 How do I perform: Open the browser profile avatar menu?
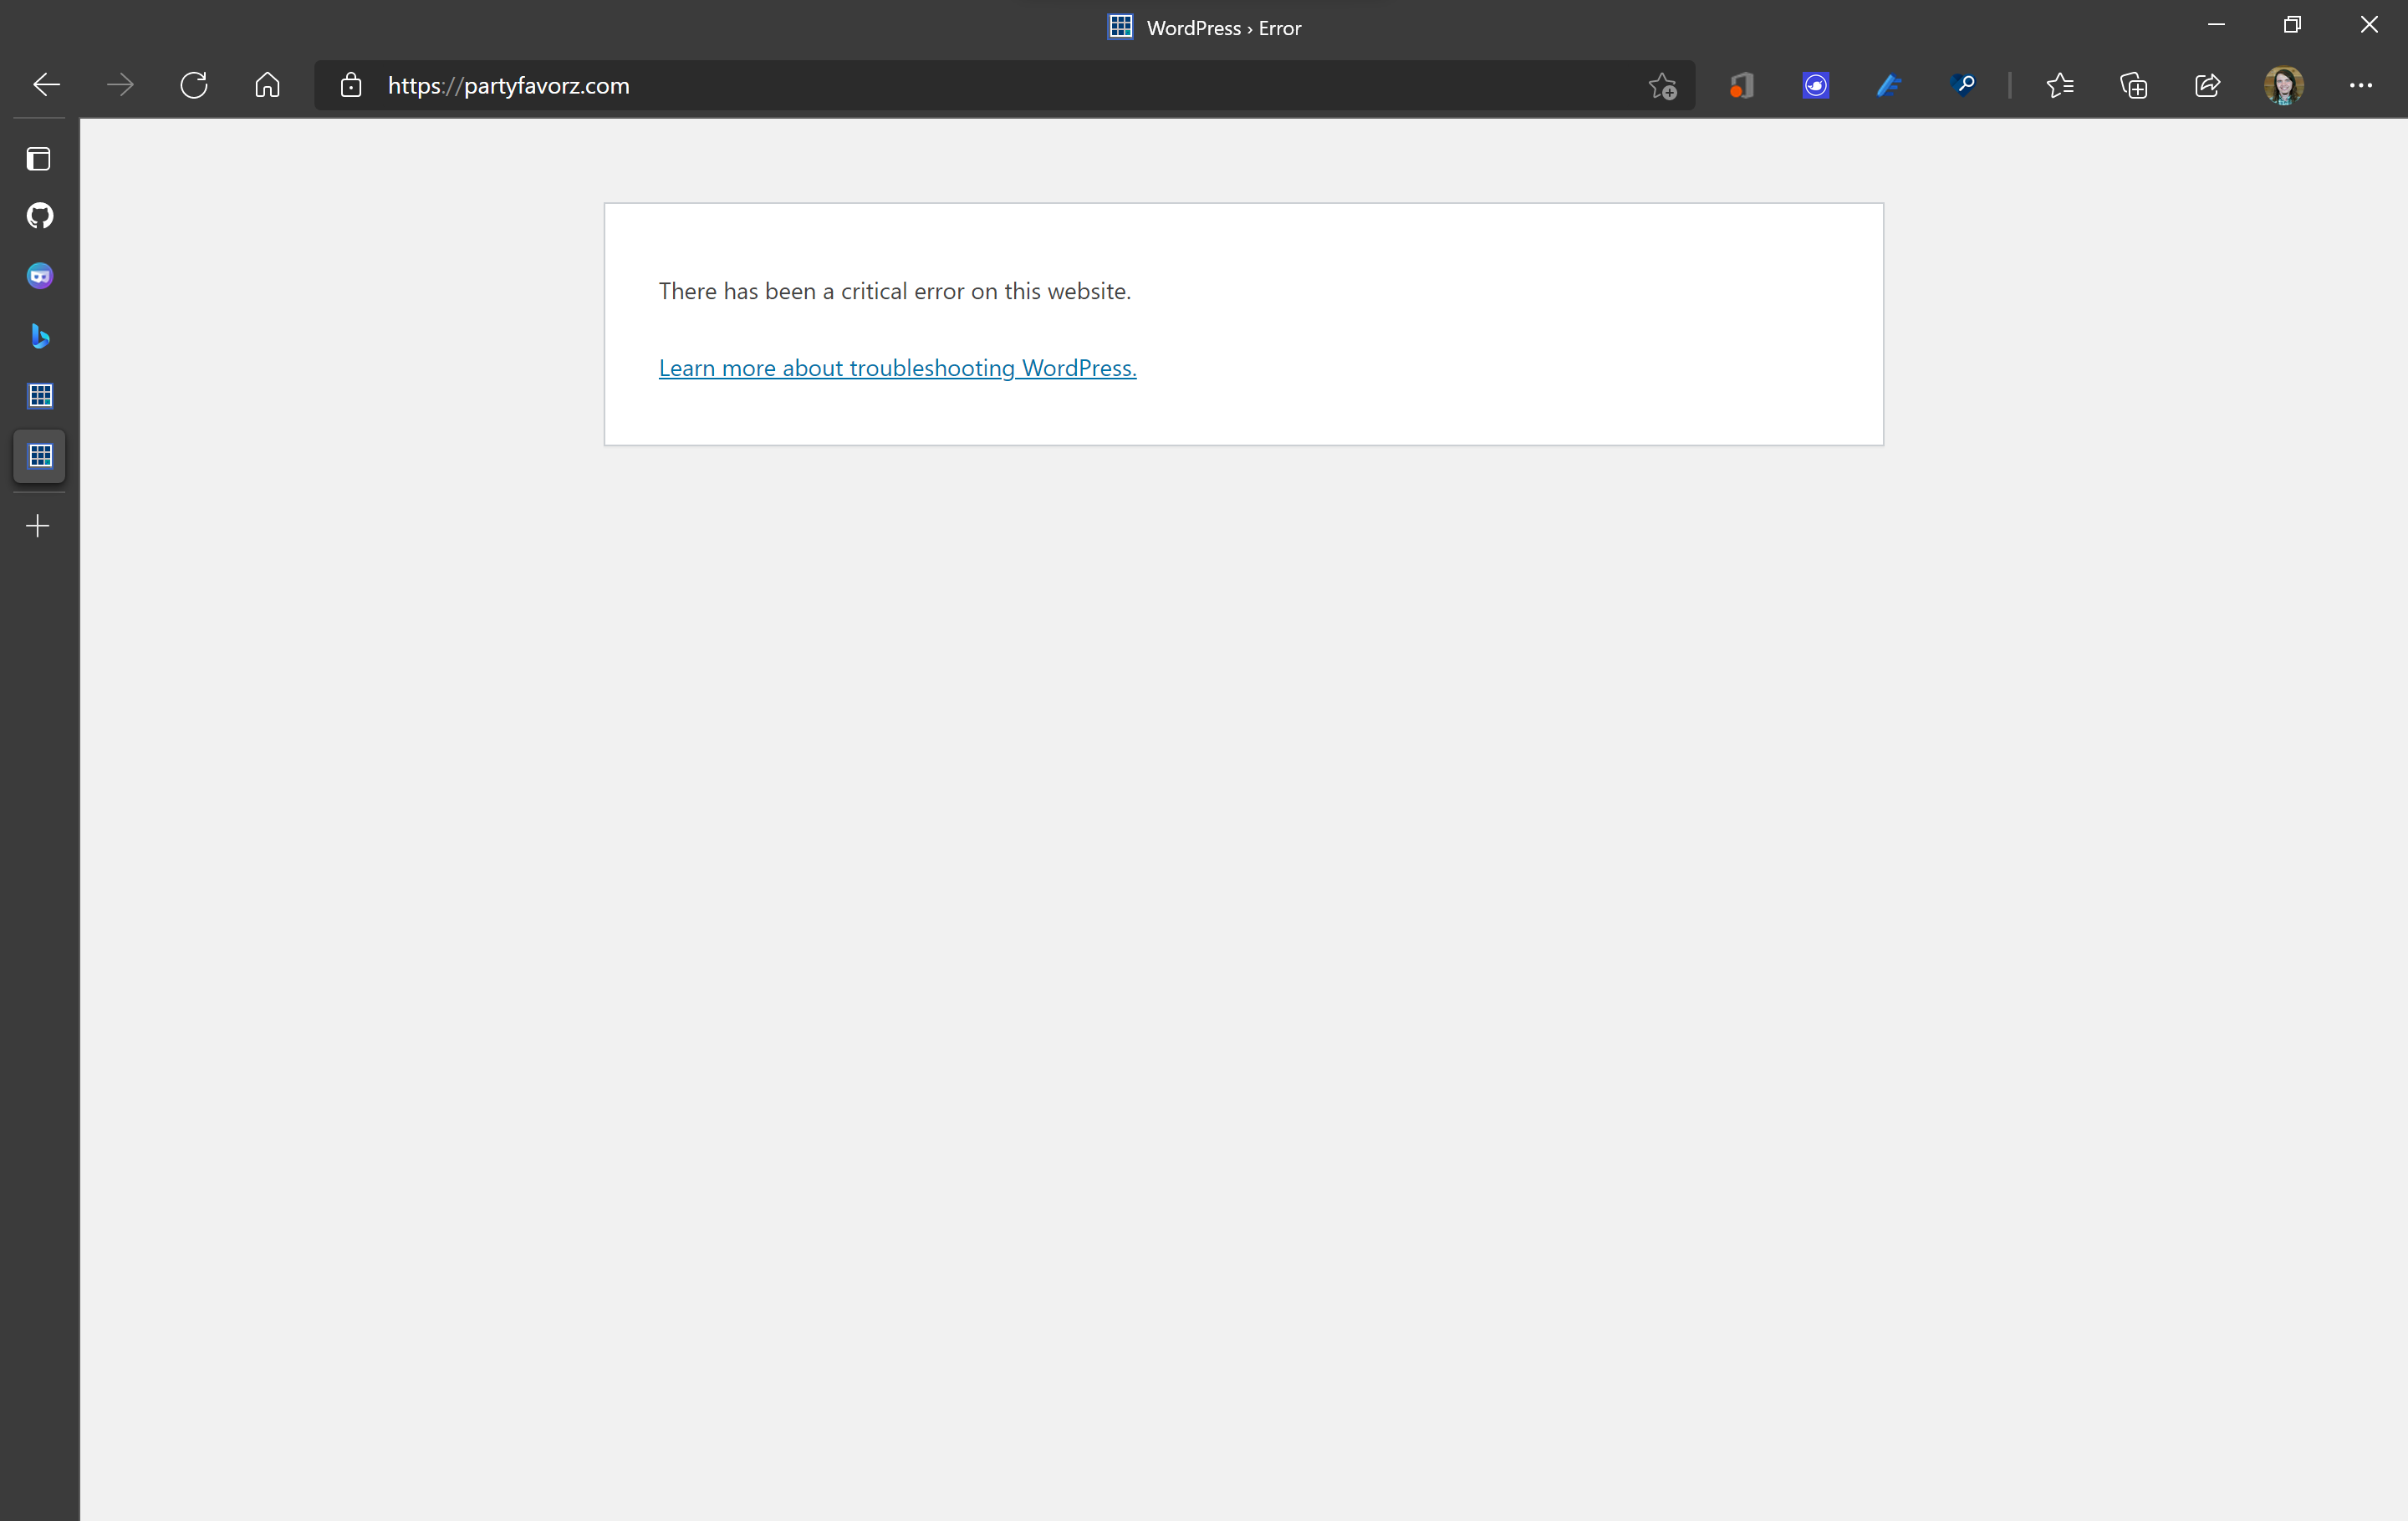click(2284, 85)
